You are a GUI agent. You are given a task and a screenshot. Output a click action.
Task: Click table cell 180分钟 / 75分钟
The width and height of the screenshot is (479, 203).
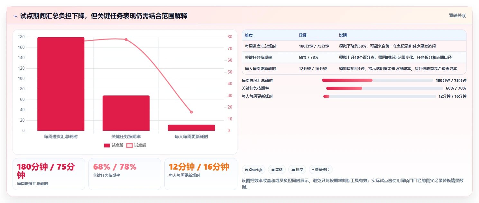coord(314,46)
